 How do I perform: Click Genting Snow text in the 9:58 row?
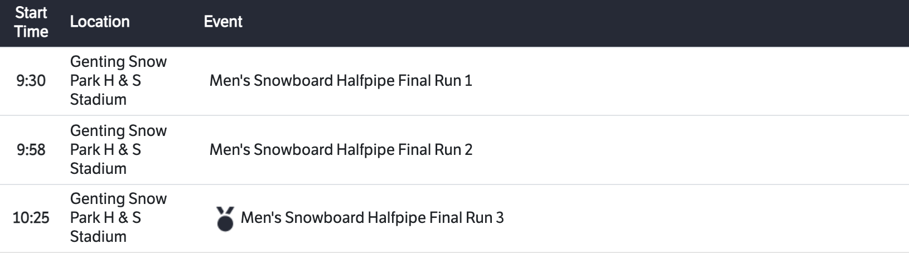click(x=118, y=131)
